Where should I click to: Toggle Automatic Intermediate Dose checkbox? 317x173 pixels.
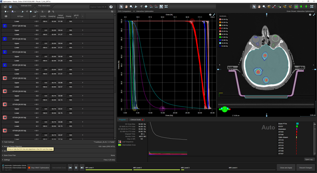click(3, 168)
